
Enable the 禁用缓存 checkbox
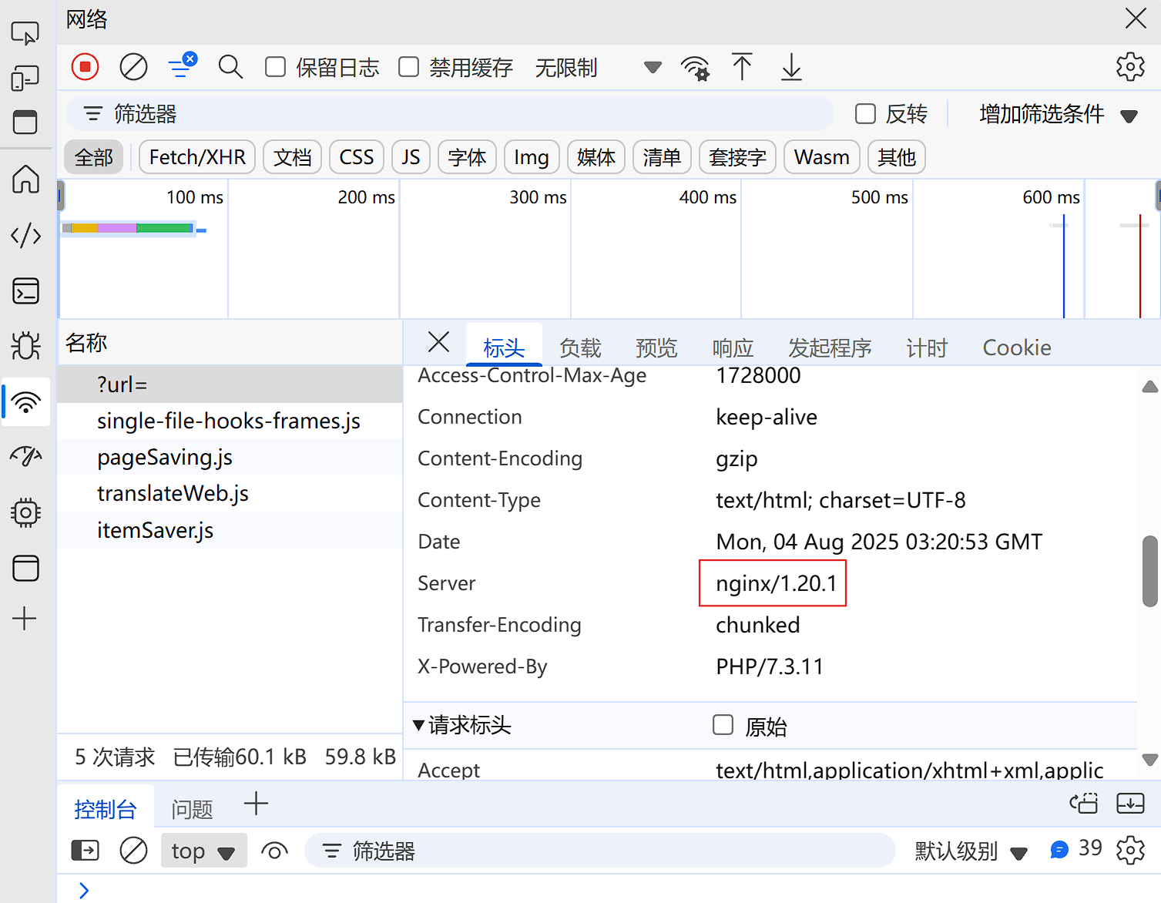tap(408, 67)
